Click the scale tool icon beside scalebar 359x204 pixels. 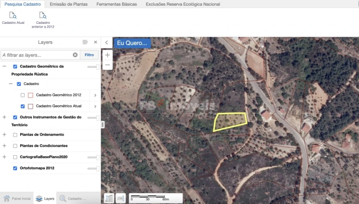click(120, 198)
